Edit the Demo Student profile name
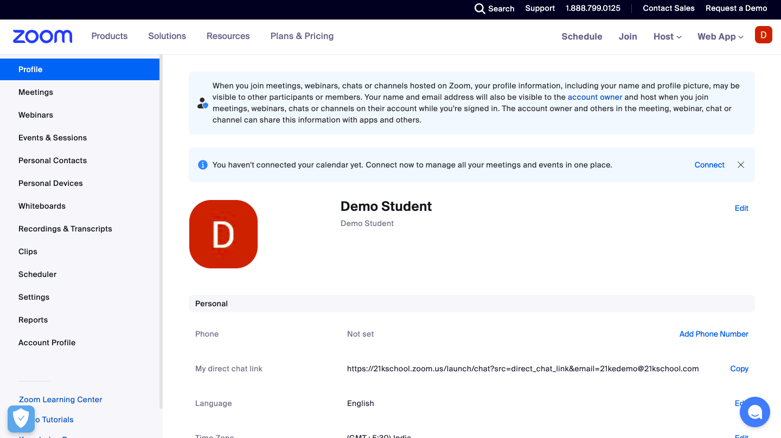781x438 pixels. pyautogui.click(x=741, y=208)
